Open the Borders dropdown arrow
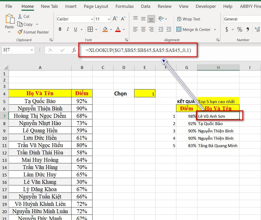This screenshot has height=220, width=261. tap(96, 29)
